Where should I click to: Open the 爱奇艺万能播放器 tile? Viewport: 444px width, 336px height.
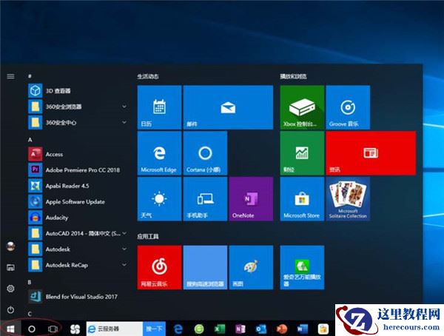pos(302,268)
